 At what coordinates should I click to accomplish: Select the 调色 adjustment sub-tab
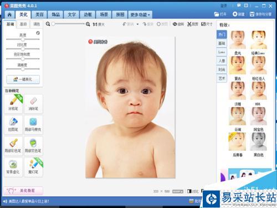pyautogui.click(x=37, y=24)
